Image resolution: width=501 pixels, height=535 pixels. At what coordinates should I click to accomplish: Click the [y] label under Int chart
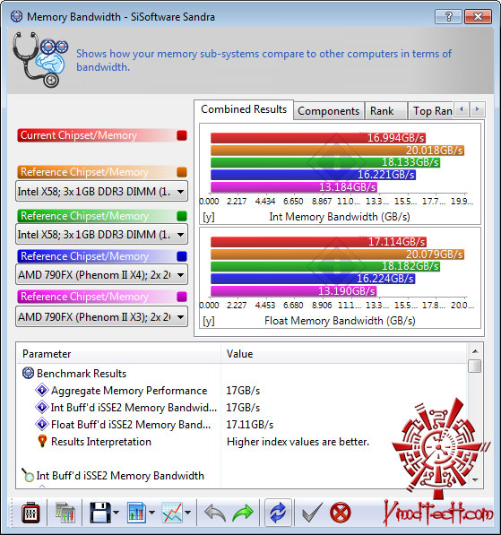pyautogui.click(x=209, y=217)
